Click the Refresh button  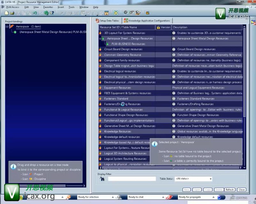[x=230, y=190]
